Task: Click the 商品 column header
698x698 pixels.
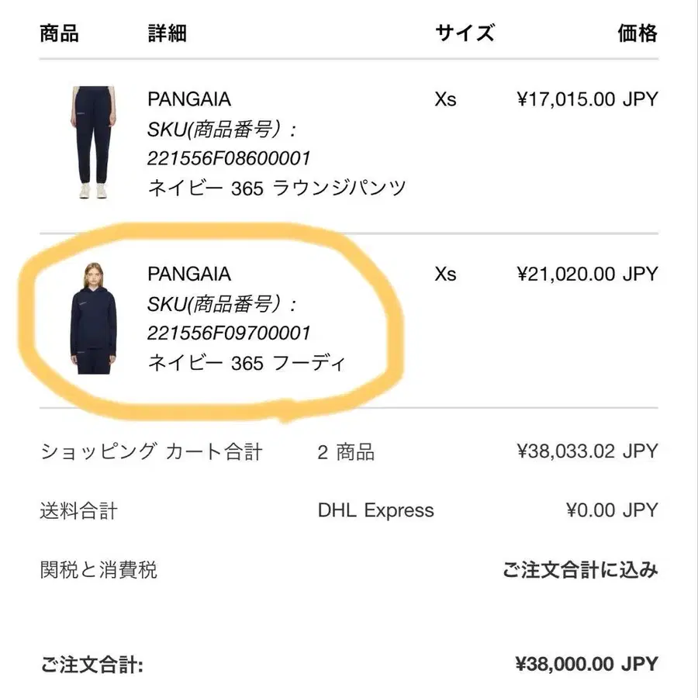Action: click(x=59, y=33)
